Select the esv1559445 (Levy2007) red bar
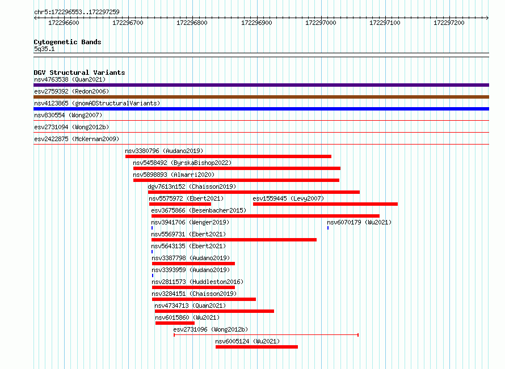The height and width of the screenshot is (369, 505). point(325,204)
